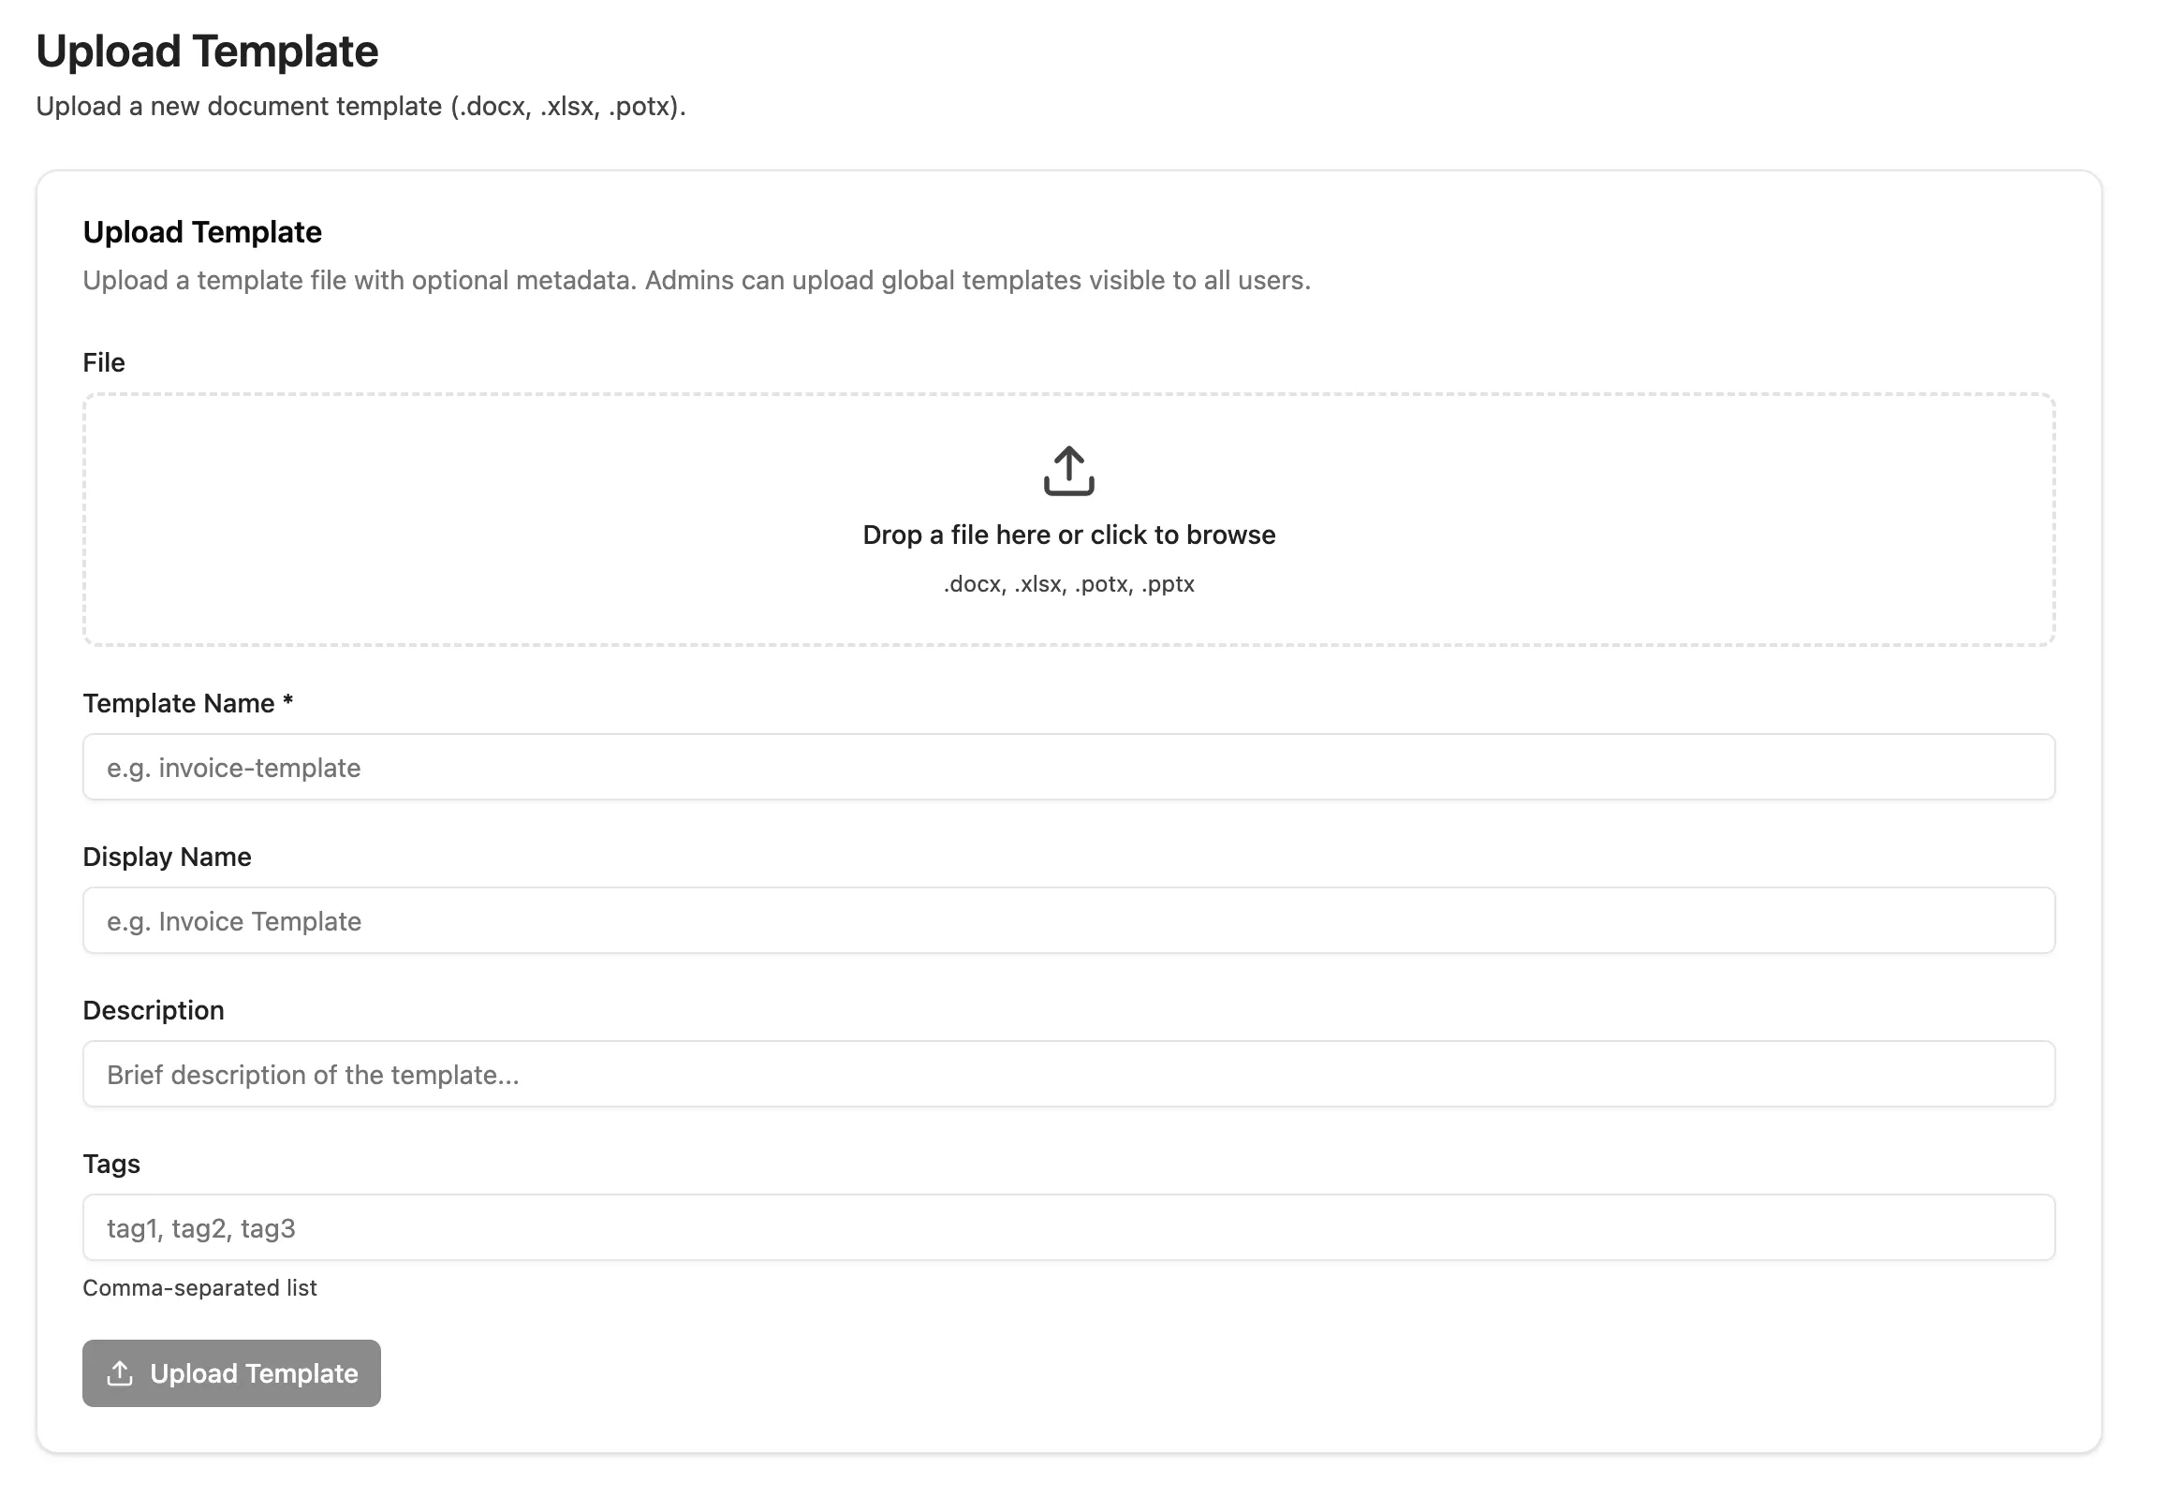Screen dimensions: 2176x1496
Task: Click the "Display Name" label
Action: (x=167, y=857)
